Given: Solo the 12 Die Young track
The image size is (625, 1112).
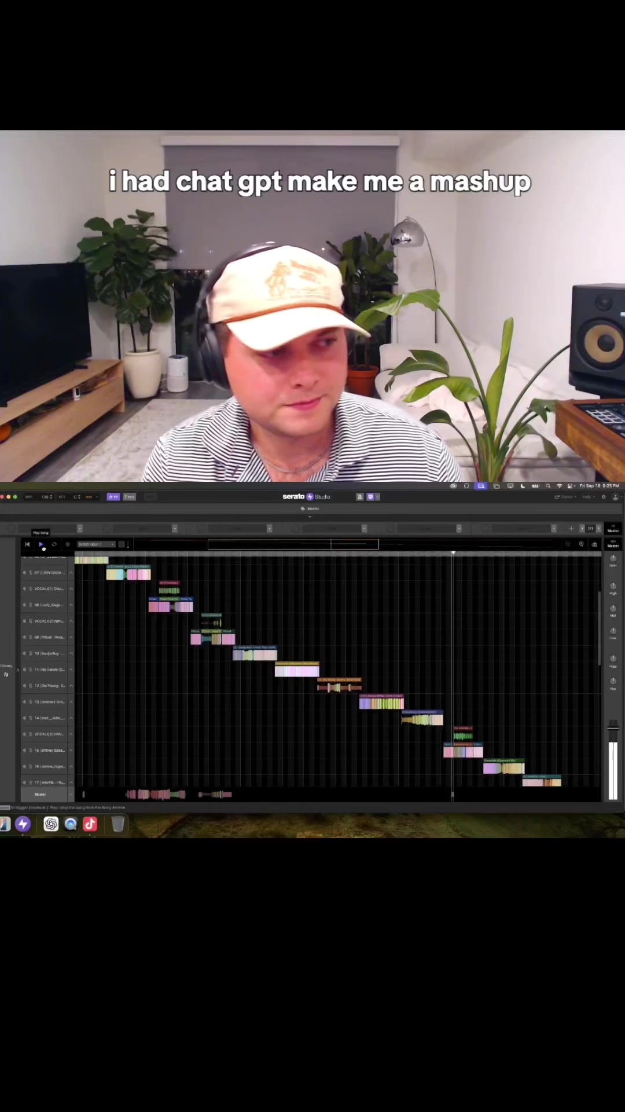Looking at the screenshot, I should tap(31, 686).
